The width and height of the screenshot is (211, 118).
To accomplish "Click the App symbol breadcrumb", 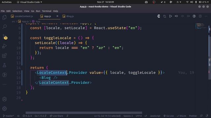I will click(x=36, y=21).
